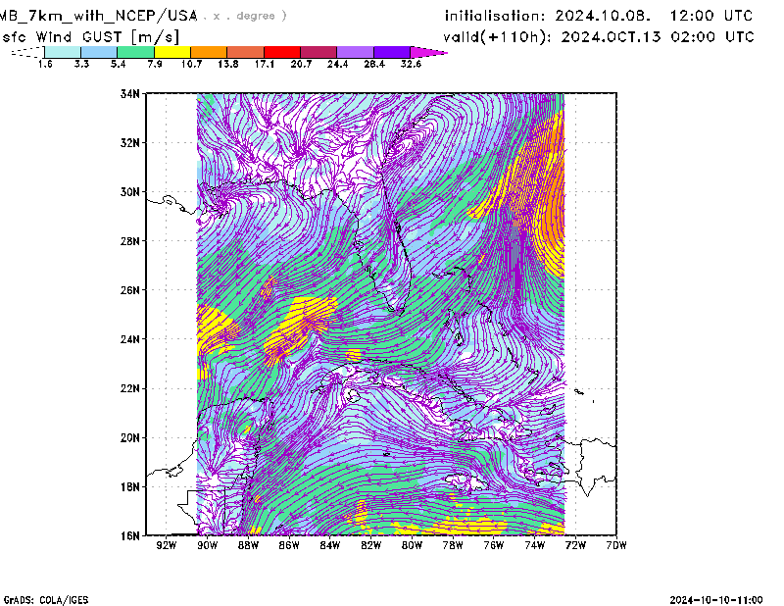Click the 1.6 colorbar value
The image size is (784, 606).
click(x=45, y=64)
